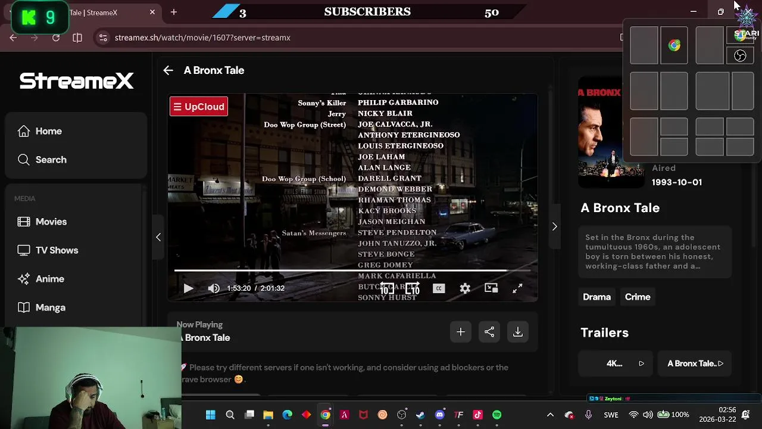The height and width of the screenshot is (429, 762).
Task: Open Task View on taskbar
Action: point(249,415)
